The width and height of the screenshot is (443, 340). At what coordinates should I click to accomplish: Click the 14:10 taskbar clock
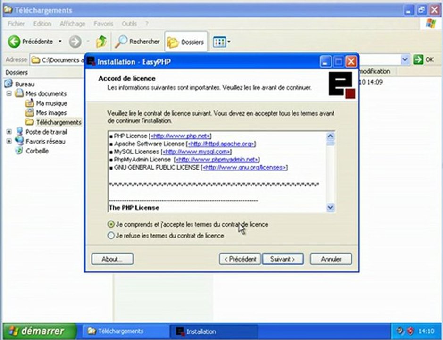pos(426,331)
